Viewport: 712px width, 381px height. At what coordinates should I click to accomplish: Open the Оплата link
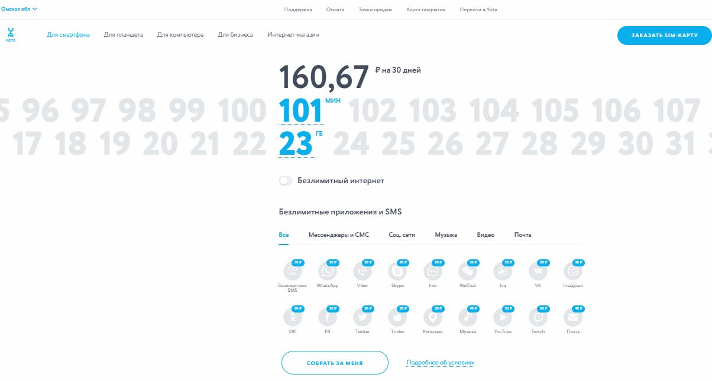click(335, 9)
